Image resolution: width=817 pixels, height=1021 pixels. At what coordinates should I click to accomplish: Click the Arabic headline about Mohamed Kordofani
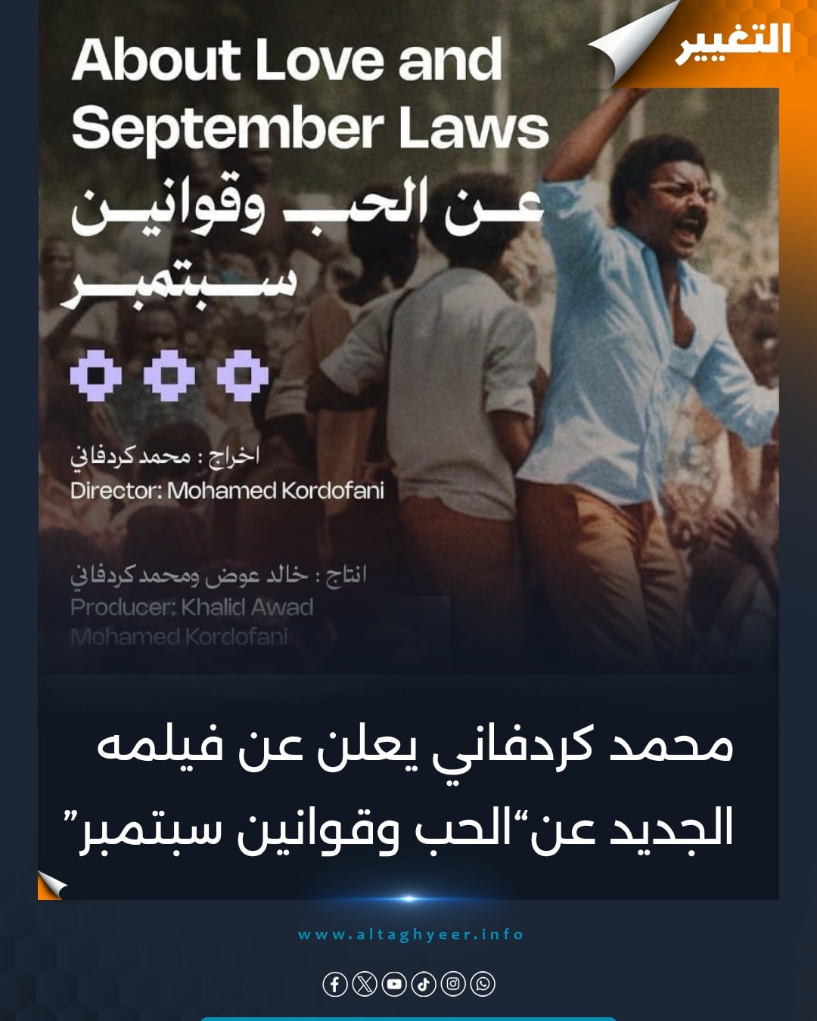point(407,787)
